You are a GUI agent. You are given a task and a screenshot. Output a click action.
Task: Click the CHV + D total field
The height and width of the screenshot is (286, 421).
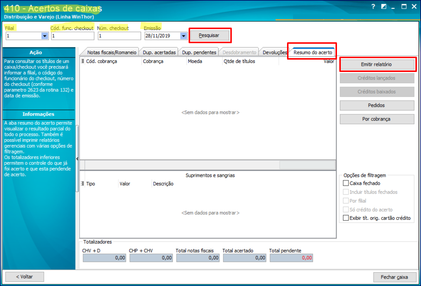click(104, 258)
